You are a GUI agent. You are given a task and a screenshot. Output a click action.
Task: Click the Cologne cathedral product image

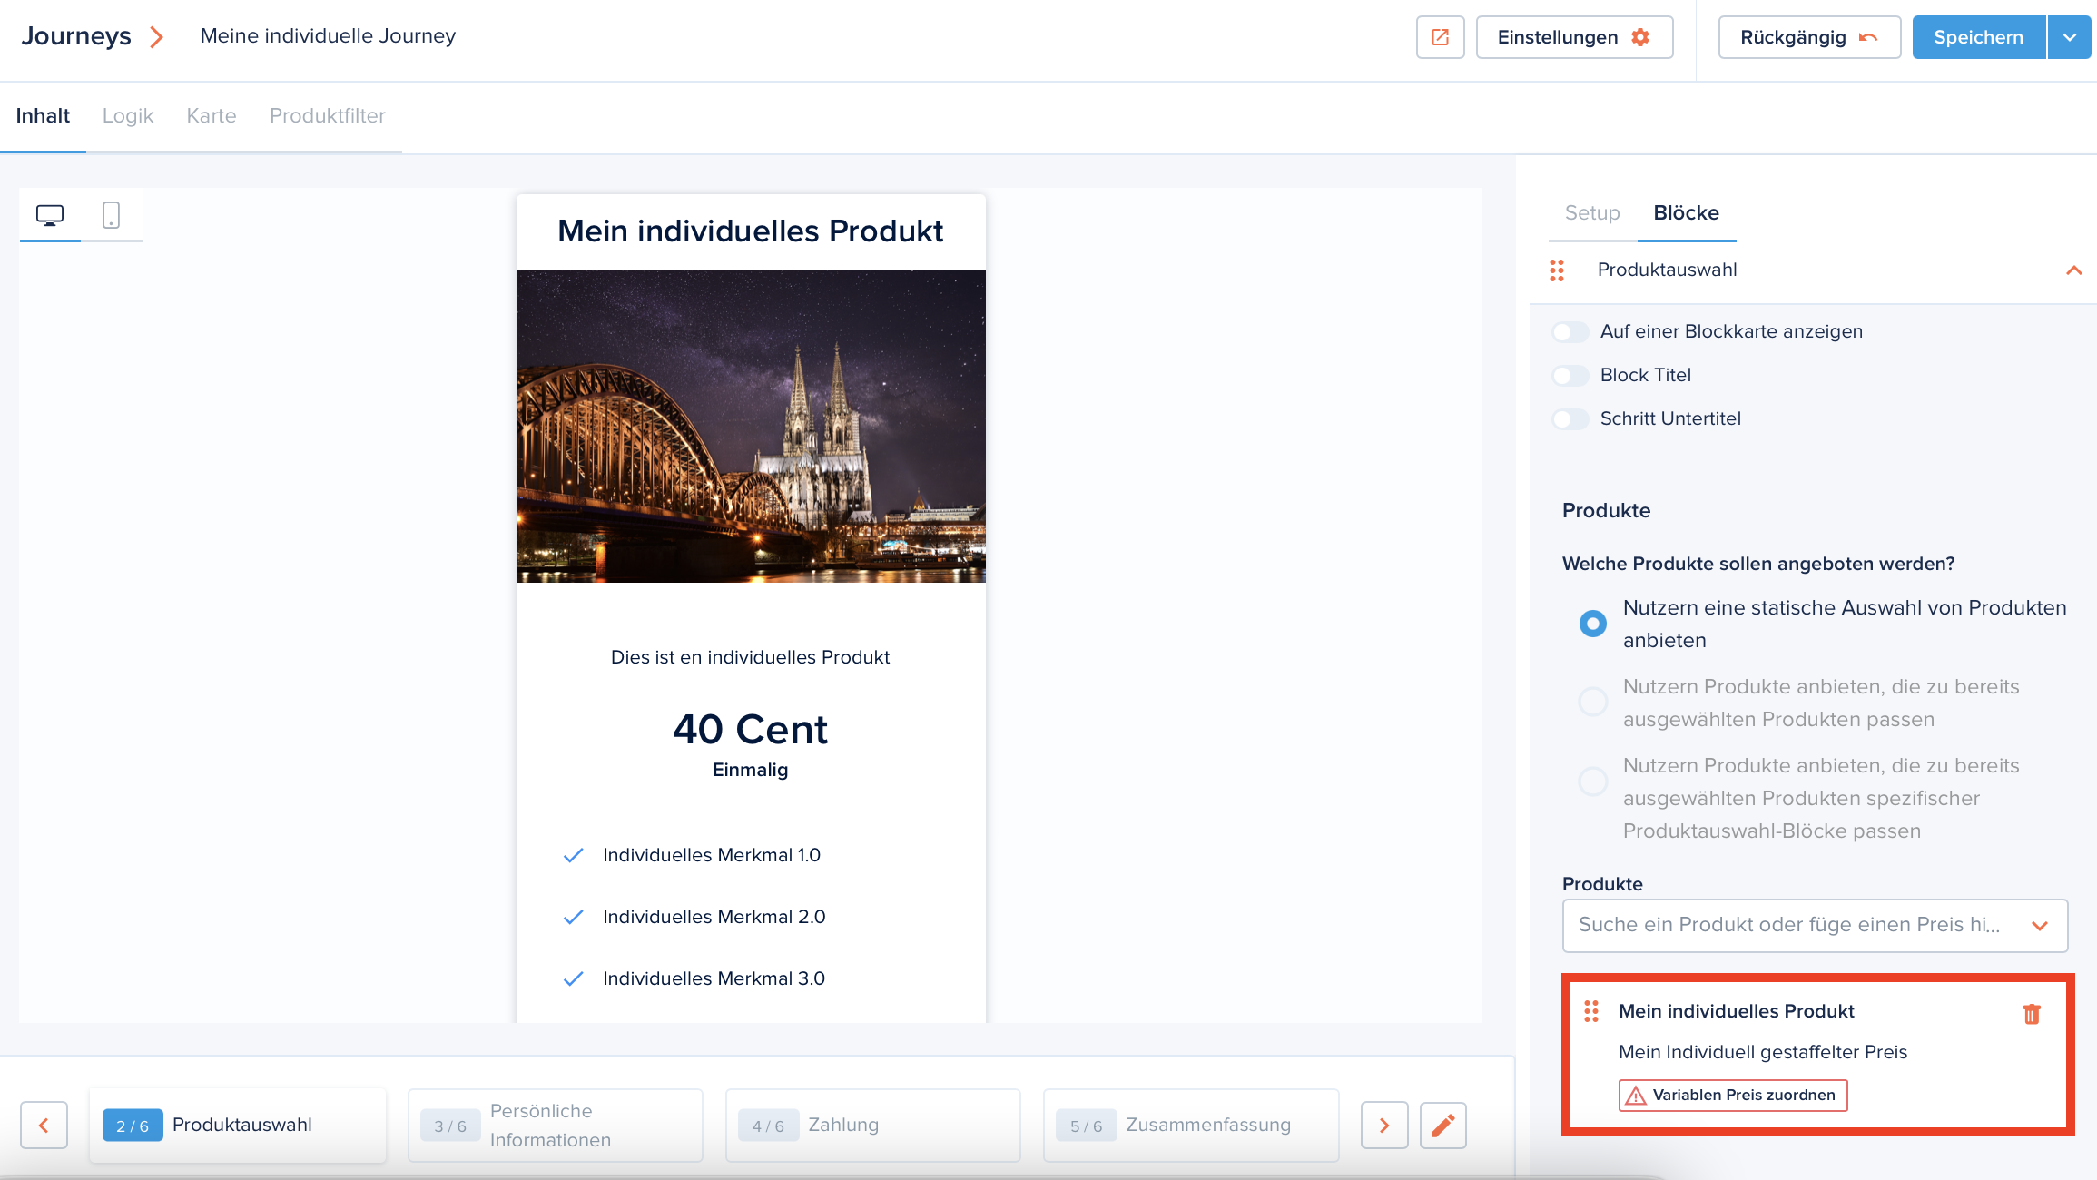751,427
